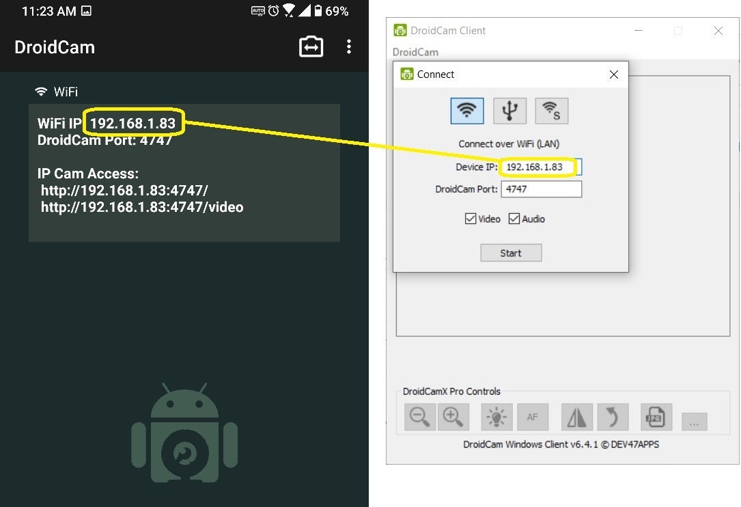Minimize the DroidCam Client window
The image size is (741, 507).
(639, 31)
